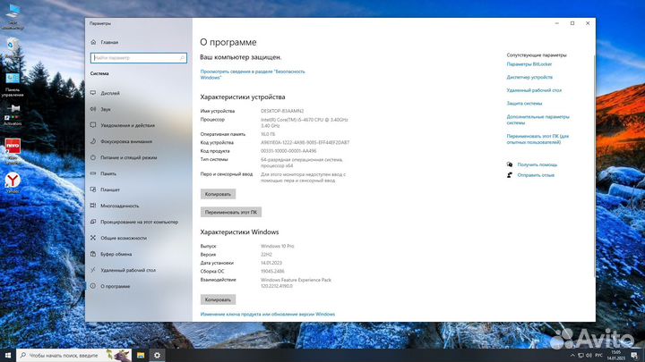The image size is (645, 362).
Task: Open Буфер обмена clipboard settings
Action: click(138, 254)
